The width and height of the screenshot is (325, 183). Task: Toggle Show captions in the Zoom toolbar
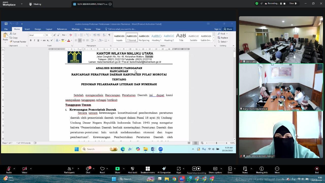[x=215, y=169]
